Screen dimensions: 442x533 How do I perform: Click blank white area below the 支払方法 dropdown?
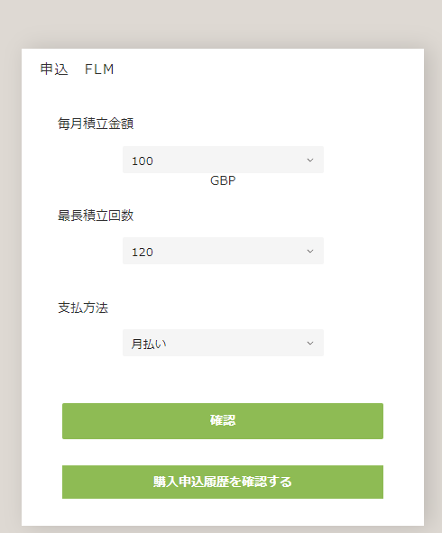[223, 379]
